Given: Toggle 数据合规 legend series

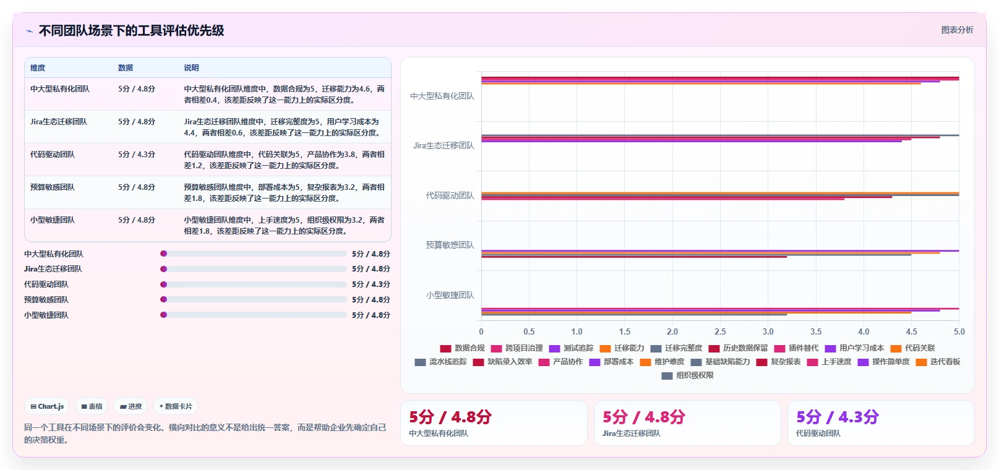Looking at the screenshot, I should coord(462,348).
